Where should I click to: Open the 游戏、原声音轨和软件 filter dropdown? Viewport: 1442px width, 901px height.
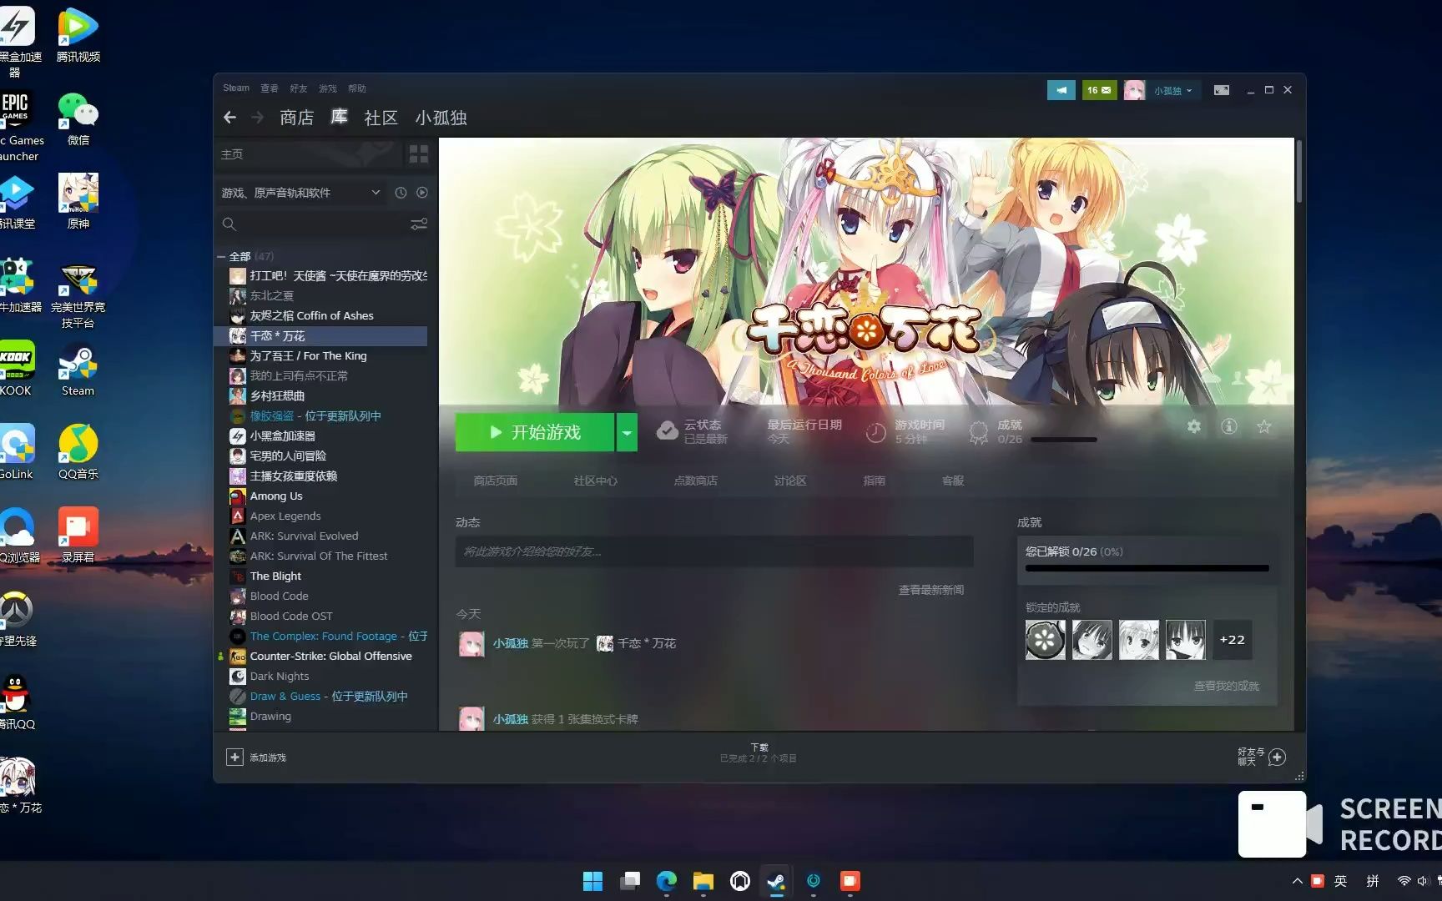[300, 193]
